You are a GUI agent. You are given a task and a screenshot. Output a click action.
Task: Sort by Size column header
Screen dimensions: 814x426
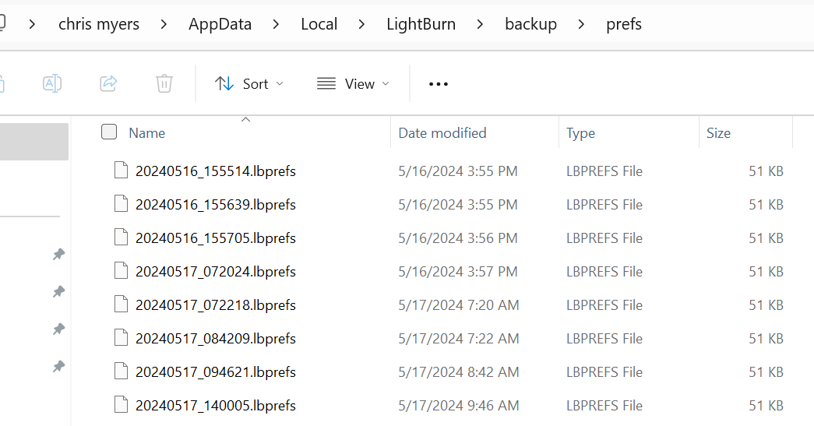pyautogui.click(x=718, y=133)
